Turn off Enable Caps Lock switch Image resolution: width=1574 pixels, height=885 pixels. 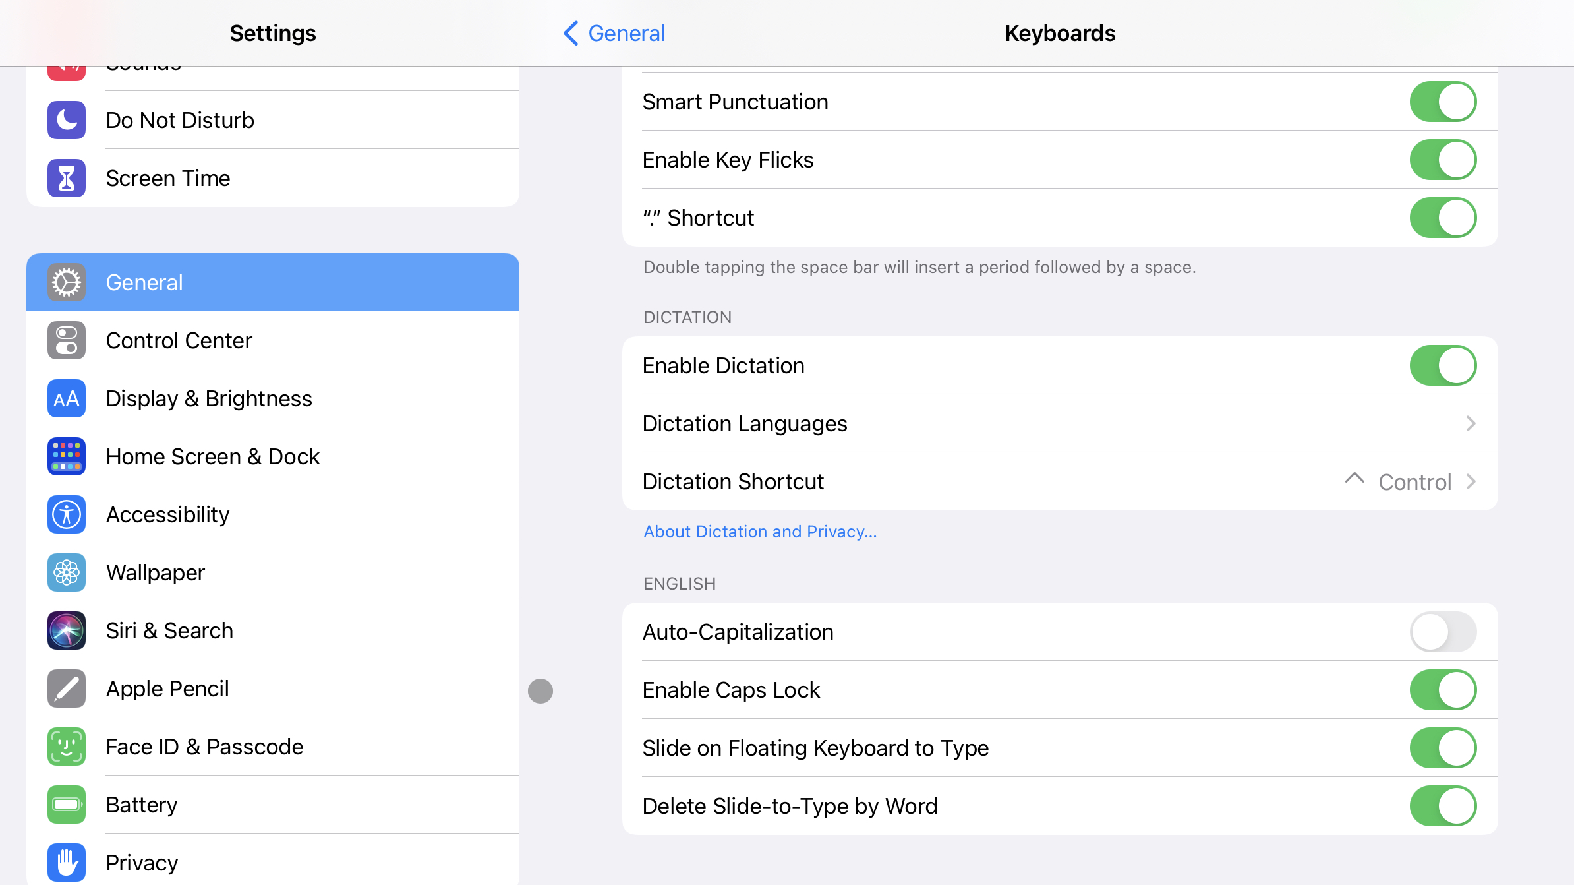pyautogui.click(x=1442, y=690)
